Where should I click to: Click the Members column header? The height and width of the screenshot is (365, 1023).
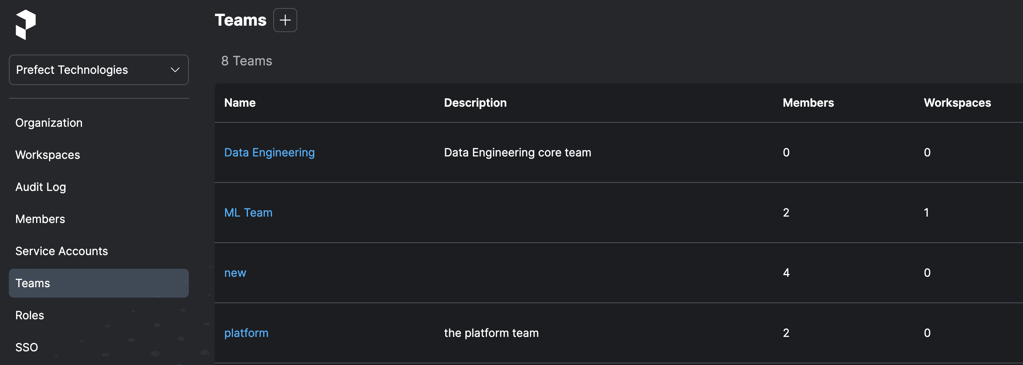pos(808,103)
